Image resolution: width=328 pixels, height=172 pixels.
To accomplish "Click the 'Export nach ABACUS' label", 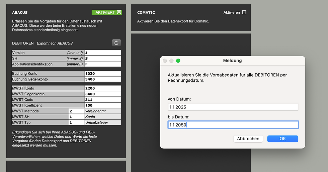I will coord(55,43).
